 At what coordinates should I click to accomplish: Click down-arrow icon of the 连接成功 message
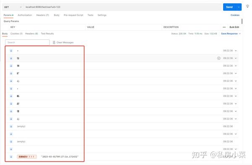(11, 157)
